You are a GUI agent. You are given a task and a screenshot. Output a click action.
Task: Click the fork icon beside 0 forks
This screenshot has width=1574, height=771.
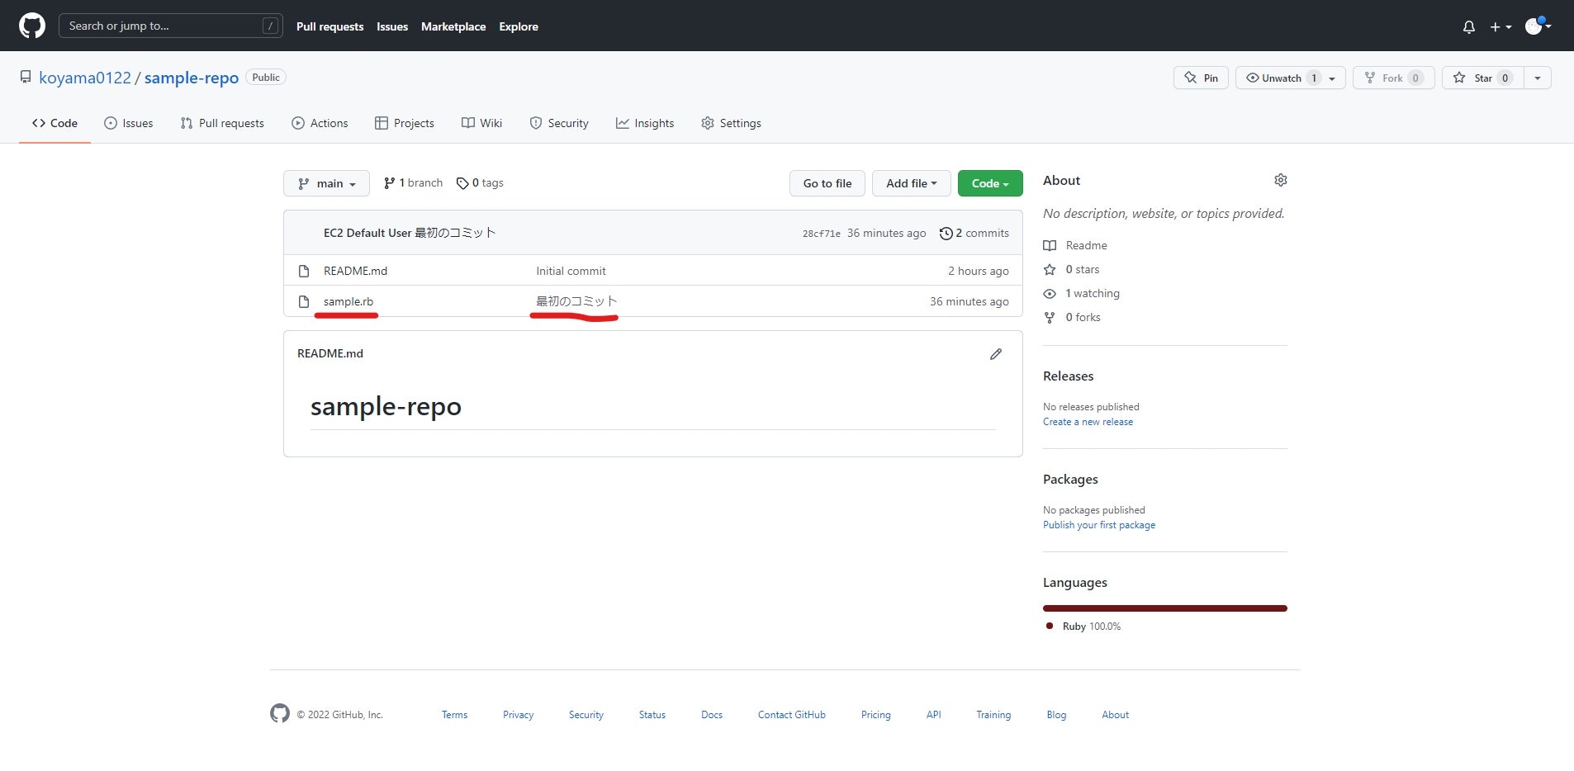1050,317
